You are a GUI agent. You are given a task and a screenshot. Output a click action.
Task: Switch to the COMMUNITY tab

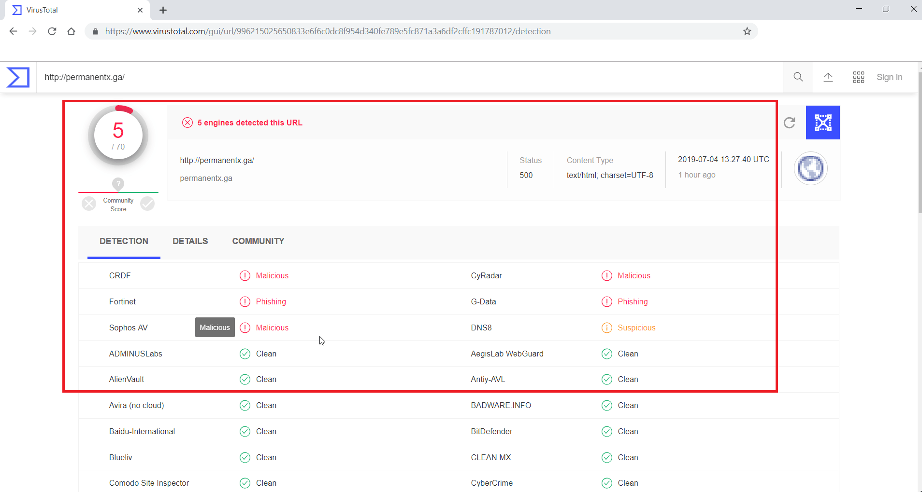pos(258,241)
